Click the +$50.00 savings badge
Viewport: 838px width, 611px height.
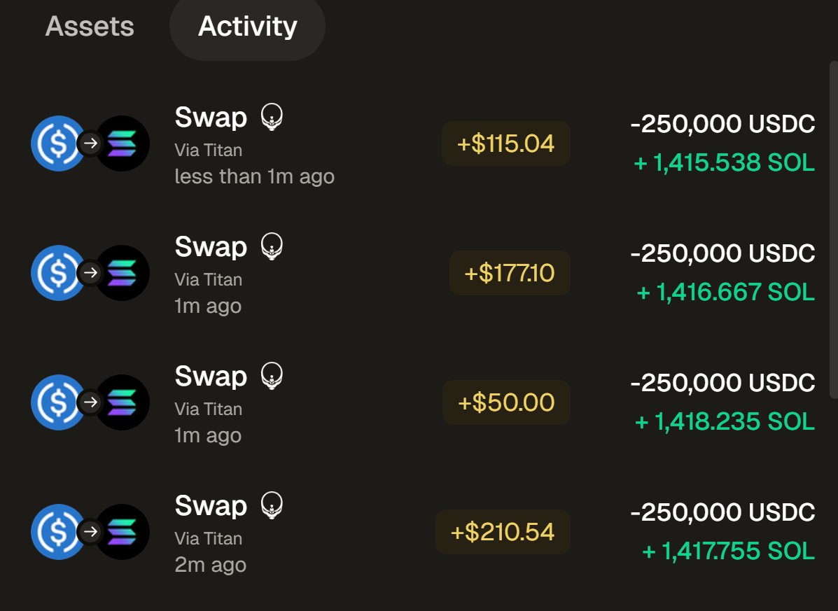tap(506, 402)
